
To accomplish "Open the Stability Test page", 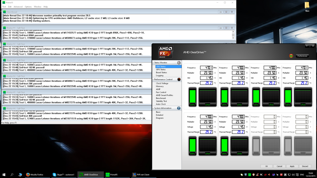I will tap(161, 101).
